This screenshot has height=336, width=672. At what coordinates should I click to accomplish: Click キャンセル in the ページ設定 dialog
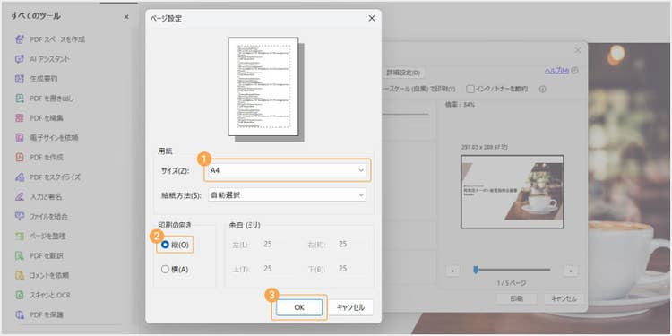(350, 307)
